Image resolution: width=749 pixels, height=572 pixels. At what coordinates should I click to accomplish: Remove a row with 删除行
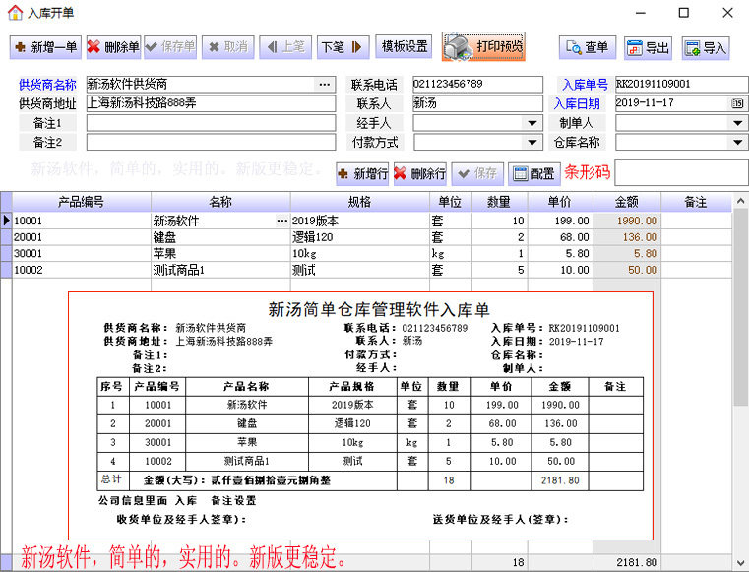point(420,173)
